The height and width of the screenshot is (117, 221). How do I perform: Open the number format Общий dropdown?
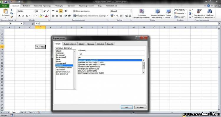[x=130, y=11]
